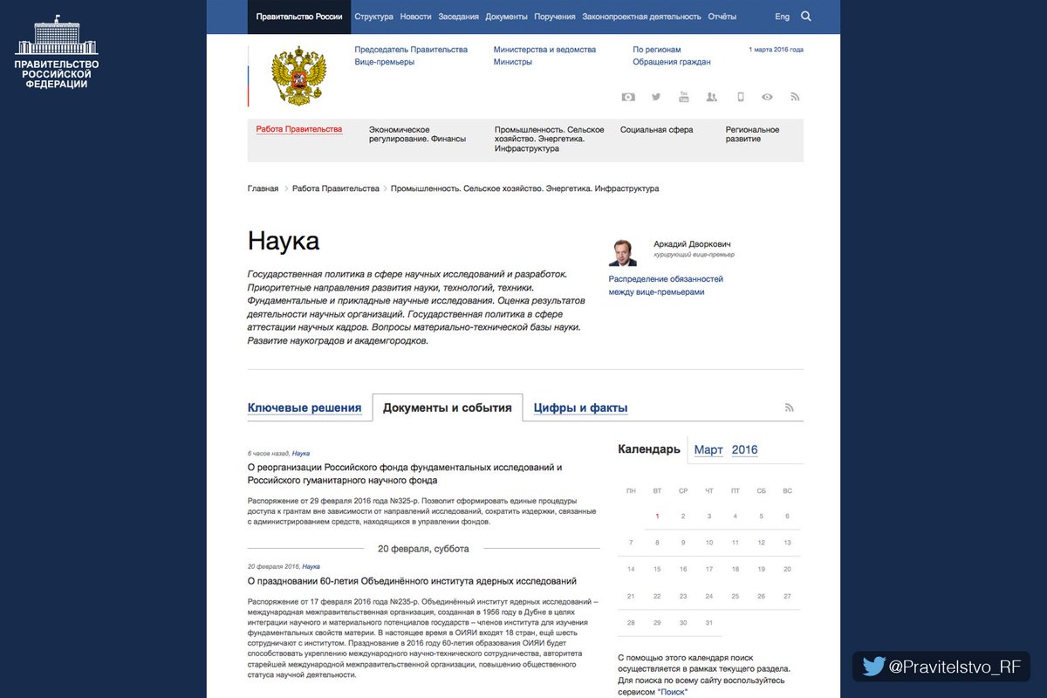Click the search magnifier icon in the top bar

coord(805,16)
